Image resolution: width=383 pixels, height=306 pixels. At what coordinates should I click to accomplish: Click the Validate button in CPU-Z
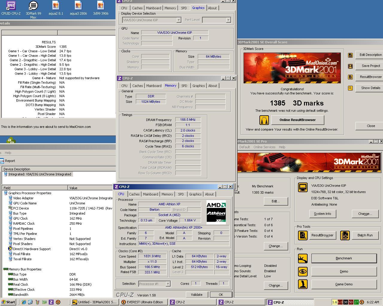click(197, 295)
